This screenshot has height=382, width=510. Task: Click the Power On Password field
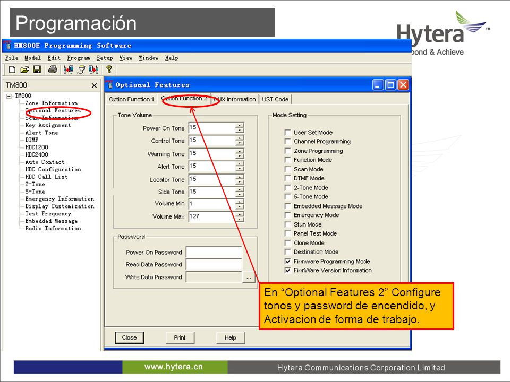pos(214,253)
